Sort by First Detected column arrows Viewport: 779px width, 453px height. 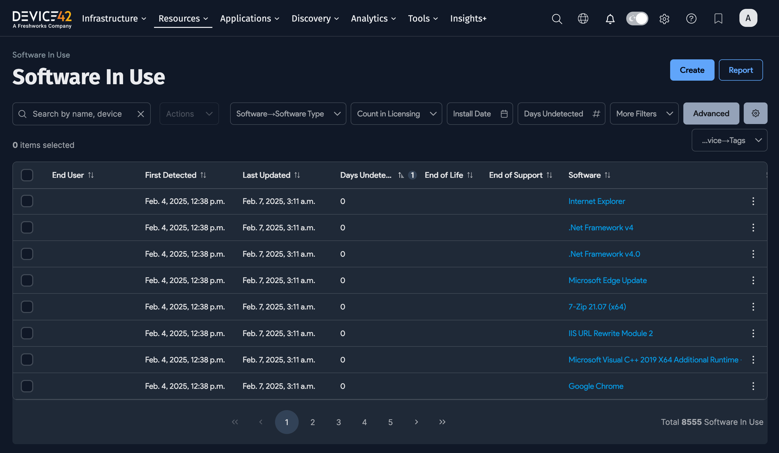(203, 175)
